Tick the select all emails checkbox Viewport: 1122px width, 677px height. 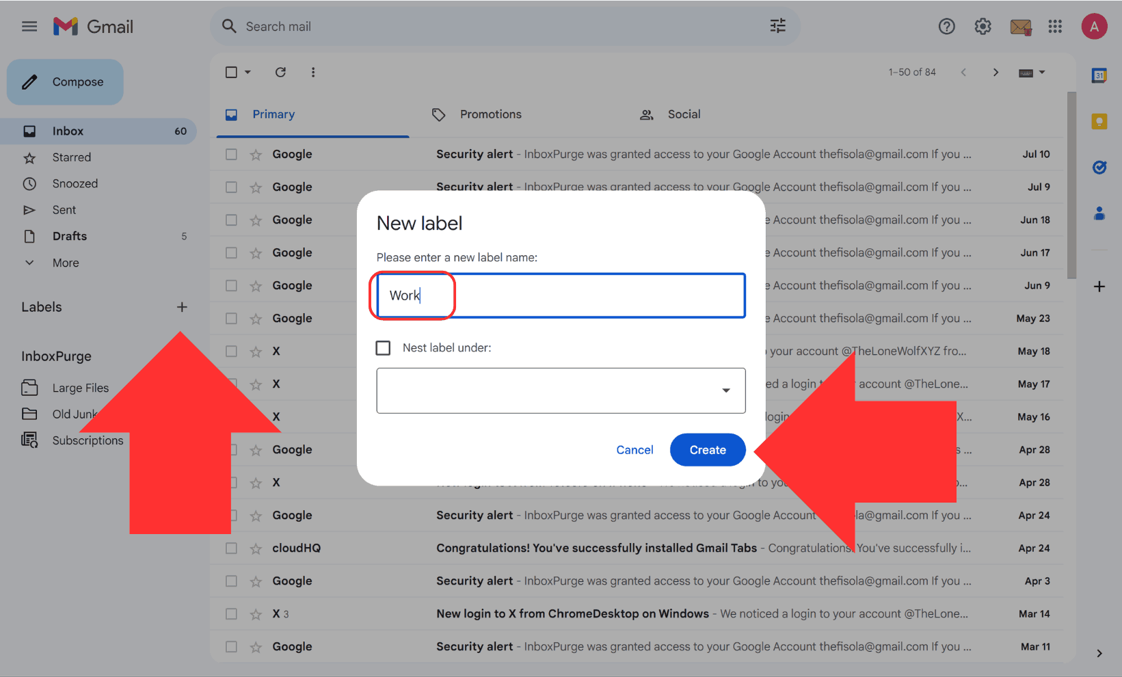point(231,72)
